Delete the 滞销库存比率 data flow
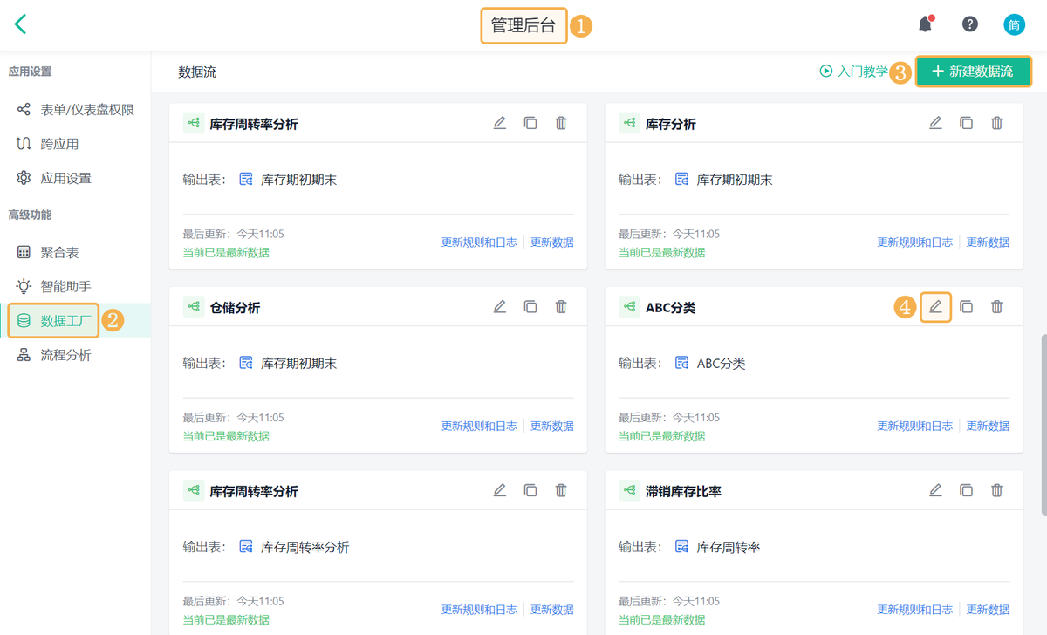The height and width of the screenshot is (635, 1047). point(996,491)
